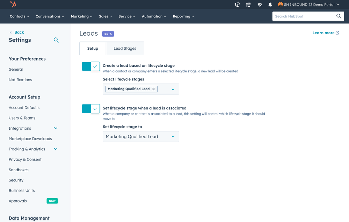
Task: Remove the Marketing Qualified Lead tag
Action: coord(153,89)
